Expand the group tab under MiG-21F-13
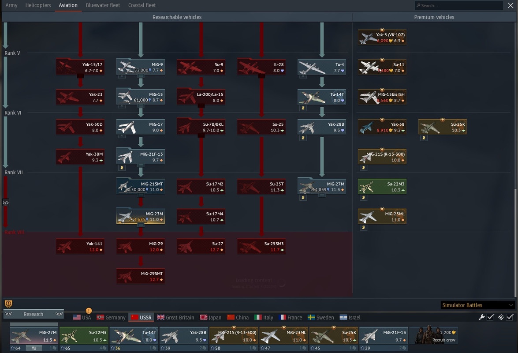518x353 pixels. [140, 166]
